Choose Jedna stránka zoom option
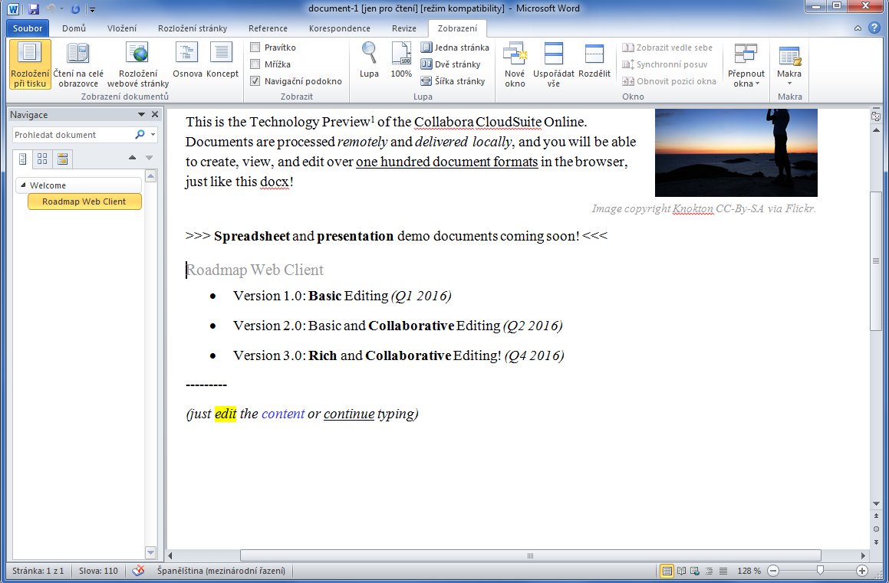 pos(455,47)
